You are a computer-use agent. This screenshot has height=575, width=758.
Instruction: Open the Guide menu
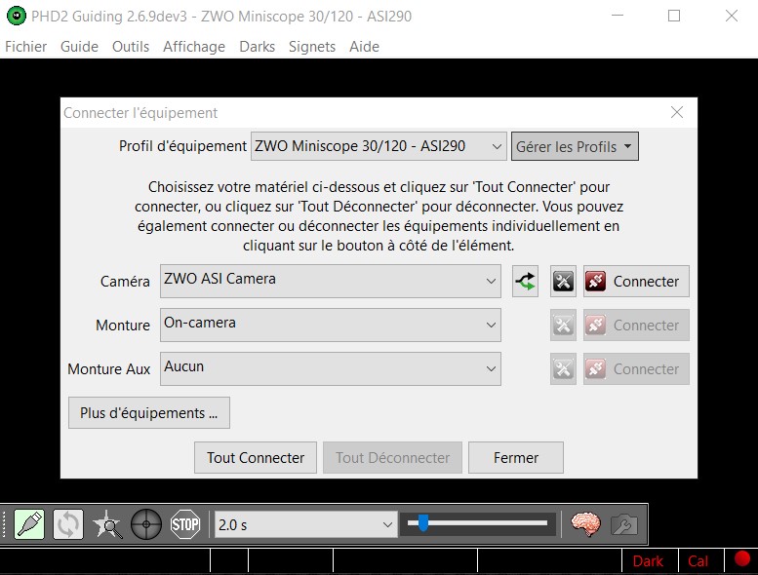point(79,47)
